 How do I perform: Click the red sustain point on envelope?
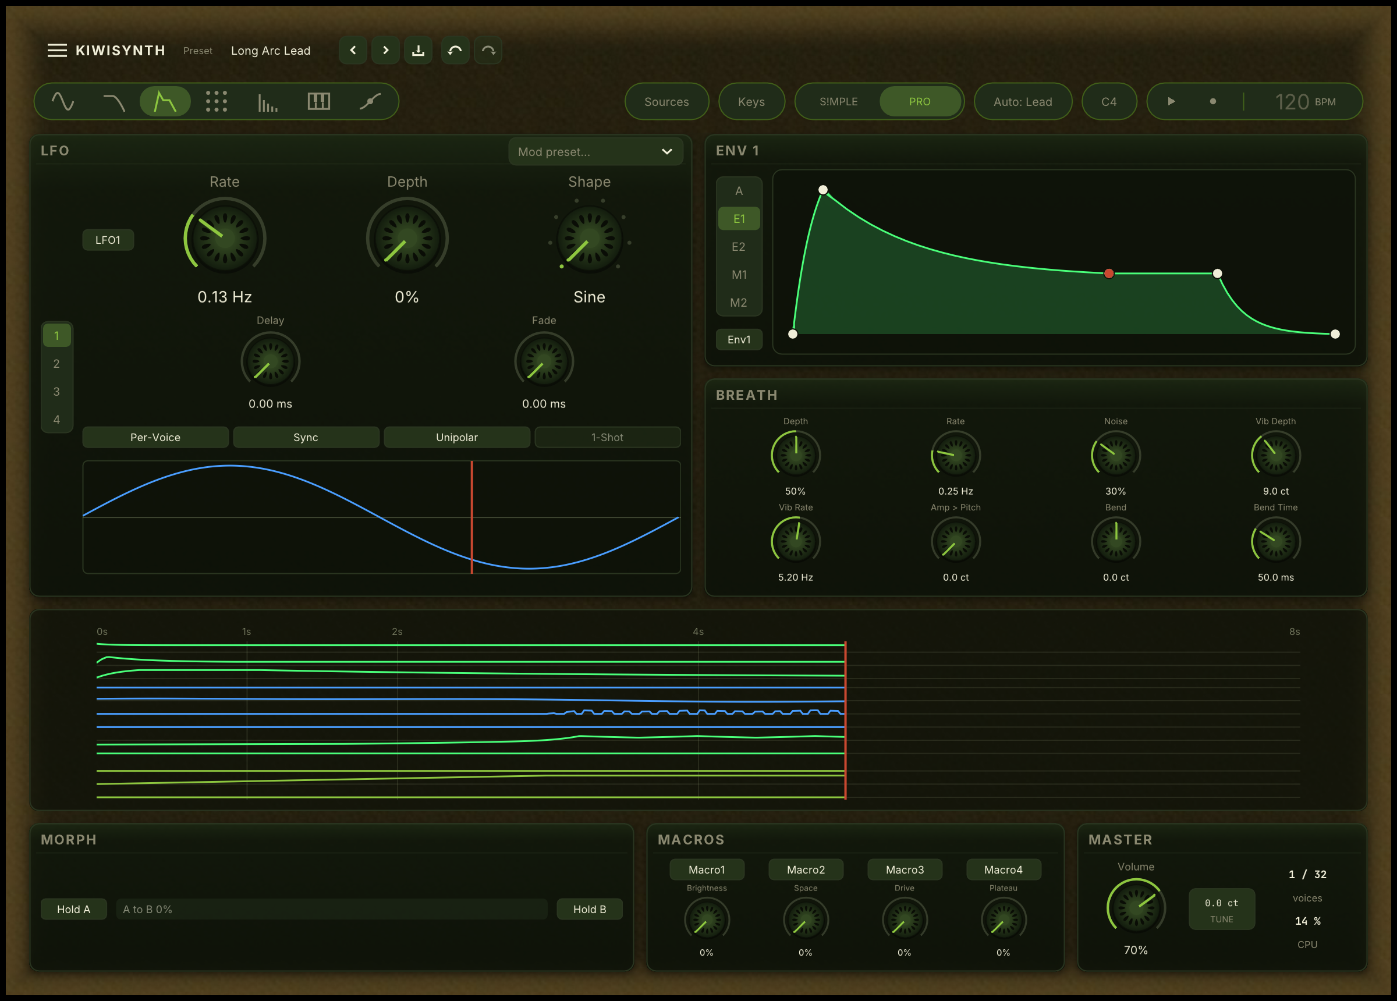1109,274
